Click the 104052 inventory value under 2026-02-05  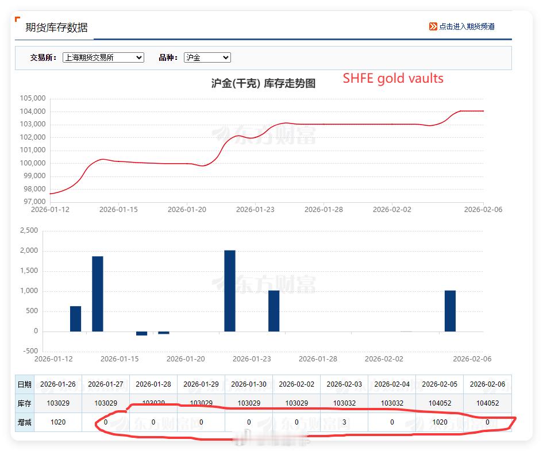click(440, 403)
